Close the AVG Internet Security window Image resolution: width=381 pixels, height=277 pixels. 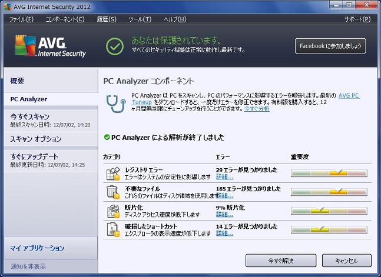(x=367, y=5)
